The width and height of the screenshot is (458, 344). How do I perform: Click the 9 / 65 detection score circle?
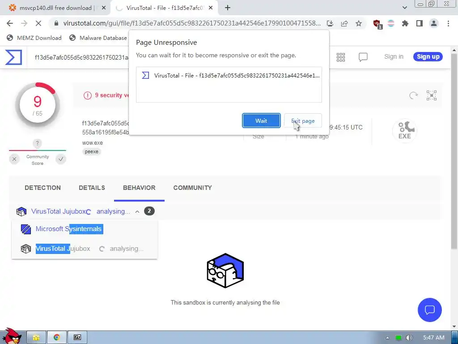pos(38,105)
